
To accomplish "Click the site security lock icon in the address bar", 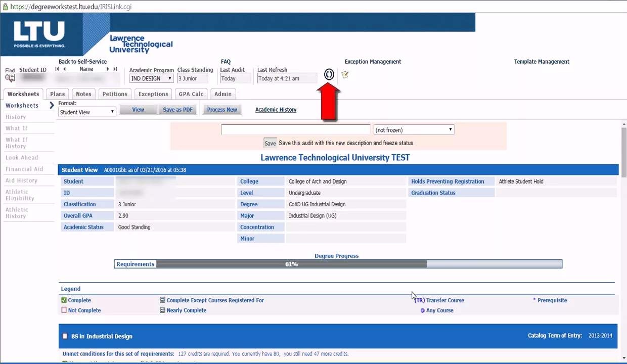I will pyautogui.click(x=5, y=7).
